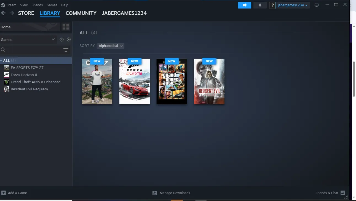Open the Games menu
The image size is (356, 201).
point(52,5)
